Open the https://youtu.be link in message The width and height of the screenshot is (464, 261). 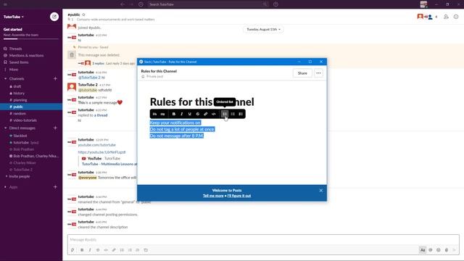(x=101, y=152)
